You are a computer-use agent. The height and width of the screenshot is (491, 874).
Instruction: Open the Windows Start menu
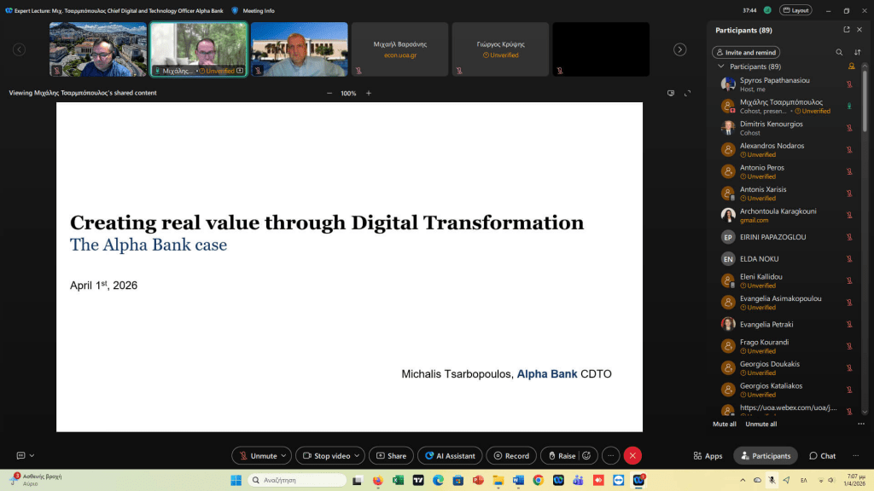236,480
